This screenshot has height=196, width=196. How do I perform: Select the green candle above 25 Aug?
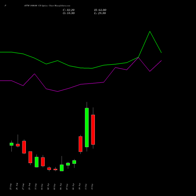(11, 144)
